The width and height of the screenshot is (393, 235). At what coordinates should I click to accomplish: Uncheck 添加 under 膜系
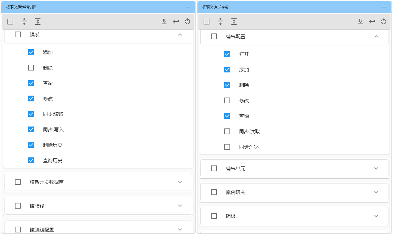tap(31, 52)
